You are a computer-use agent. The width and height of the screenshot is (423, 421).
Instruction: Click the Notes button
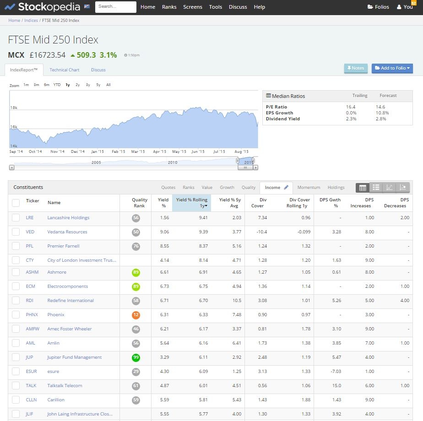[x=356, y=68]
